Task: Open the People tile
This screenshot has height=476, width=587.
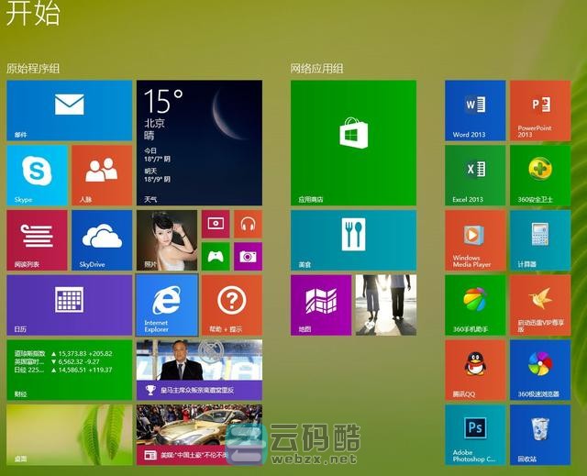Action: pos(102,174)
